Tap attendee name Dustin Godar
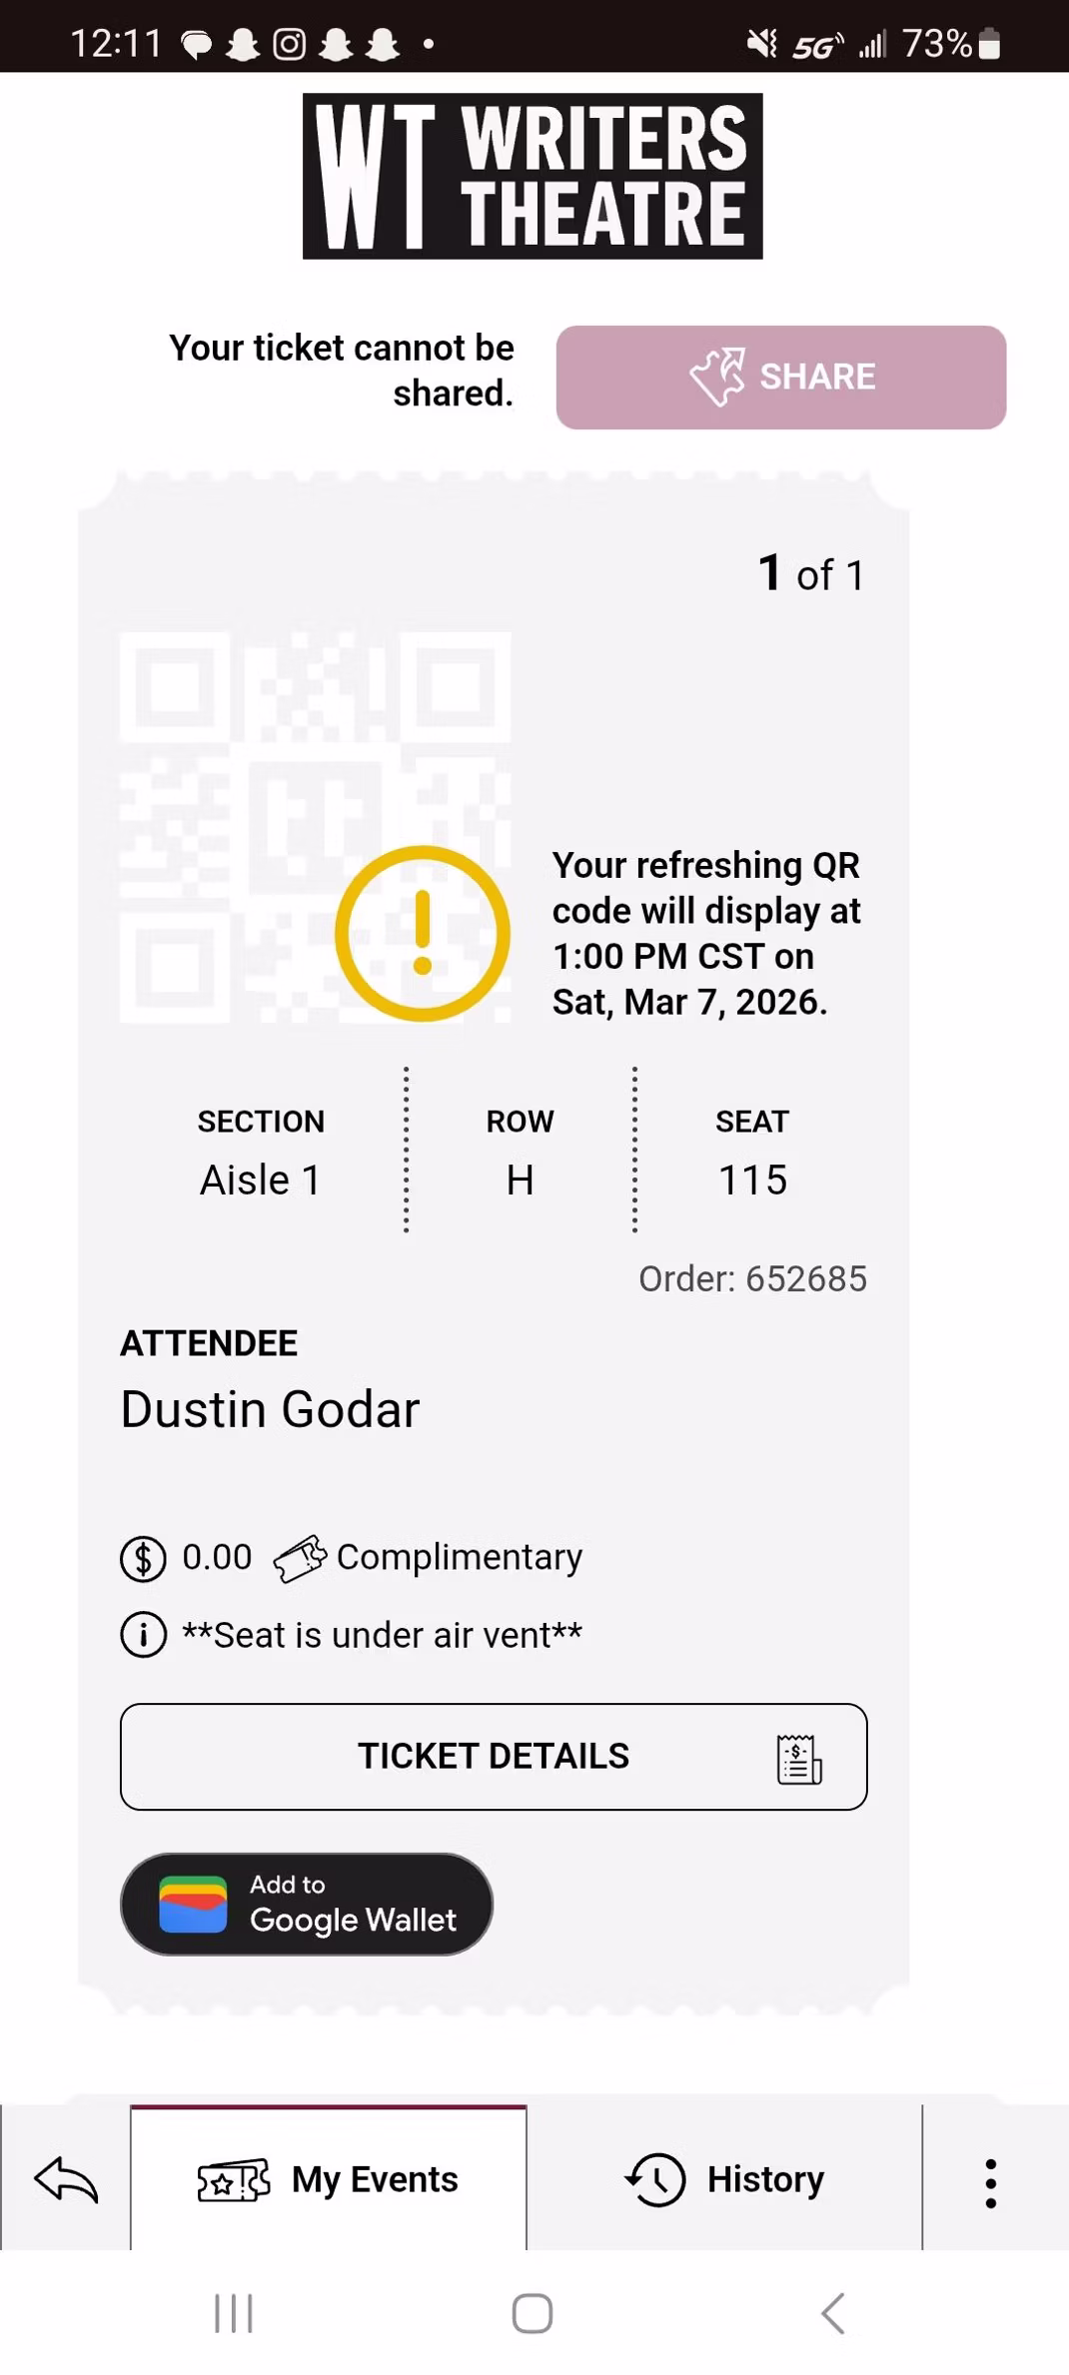 (x=270, y=1409)
